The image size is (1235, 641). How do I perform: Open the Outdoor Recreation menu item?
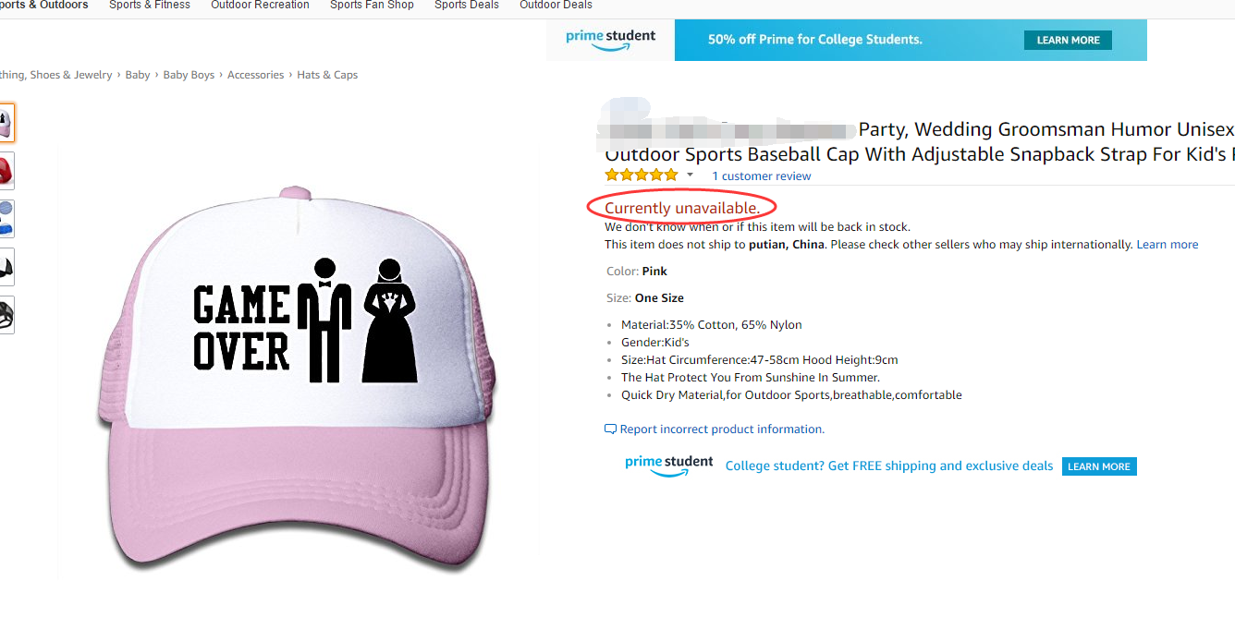click(x=260, y=6)
